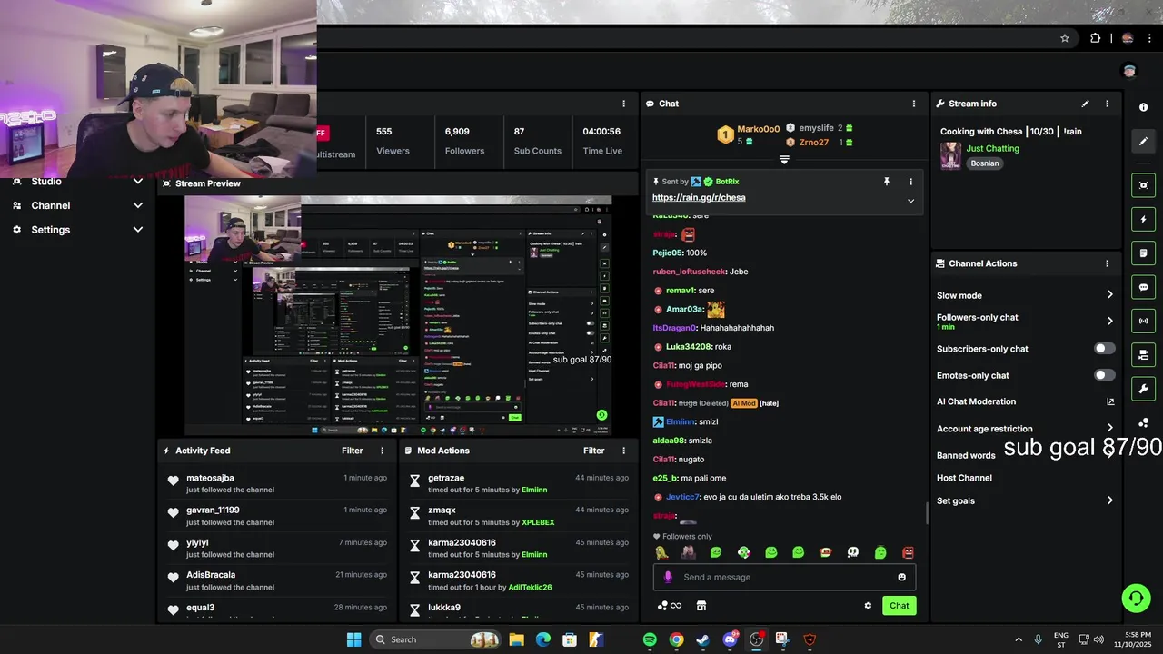
Task: Collapse the chat leaderboard arrow
Action: tap(784, 160)
